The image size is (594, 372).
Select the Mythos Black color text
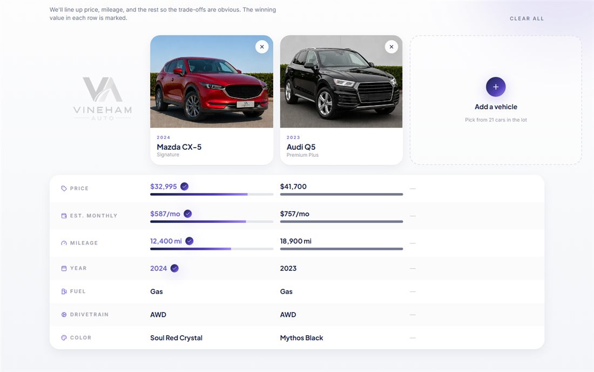click(301, 337)
